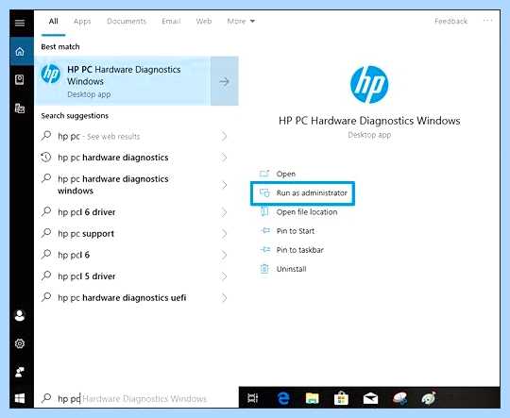Screen dimensions: 510x418
Task: Click the history clock icon beside hp pc hardware diagnostics
Action: tap(46, 158)
